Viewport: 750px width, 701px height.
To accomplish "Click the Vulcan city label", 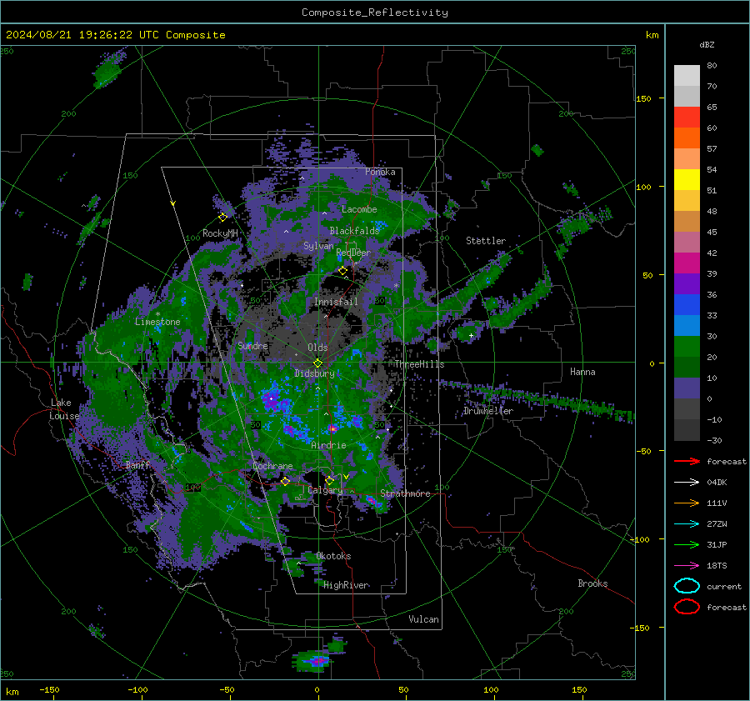I will [423, 619].
